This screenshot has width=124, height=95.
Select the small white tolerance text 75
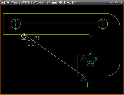pos(37,38)
